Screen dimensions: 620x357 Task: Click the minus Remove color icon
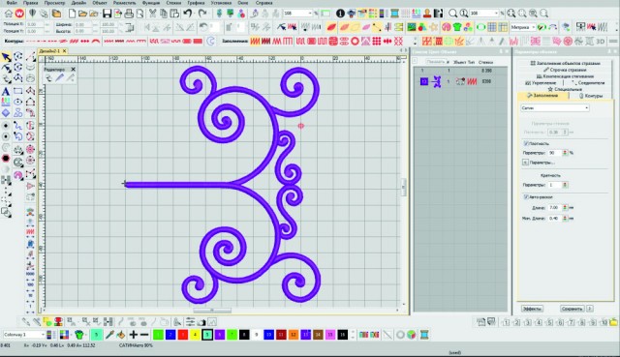[144, 335]
